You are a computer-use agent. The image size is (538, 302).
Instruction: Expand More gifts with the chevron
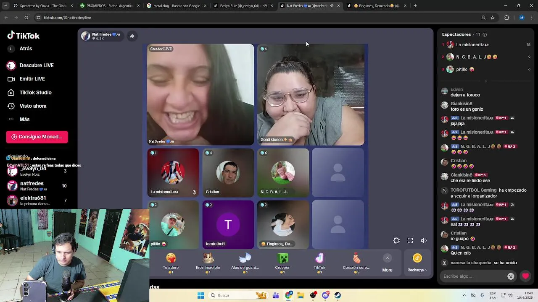[x=387, y=258]
